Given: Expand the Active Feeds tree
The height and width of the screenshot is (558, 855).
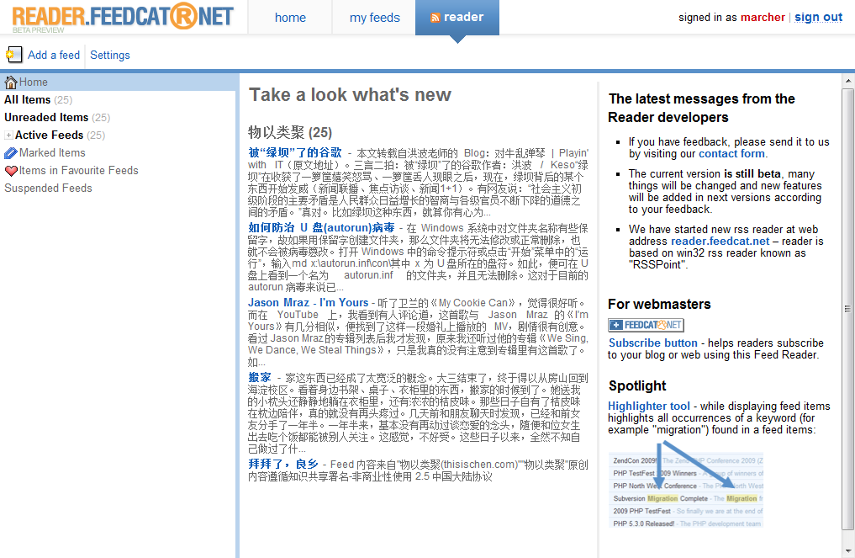Looking at the screenshot, I should pos(8,136).
